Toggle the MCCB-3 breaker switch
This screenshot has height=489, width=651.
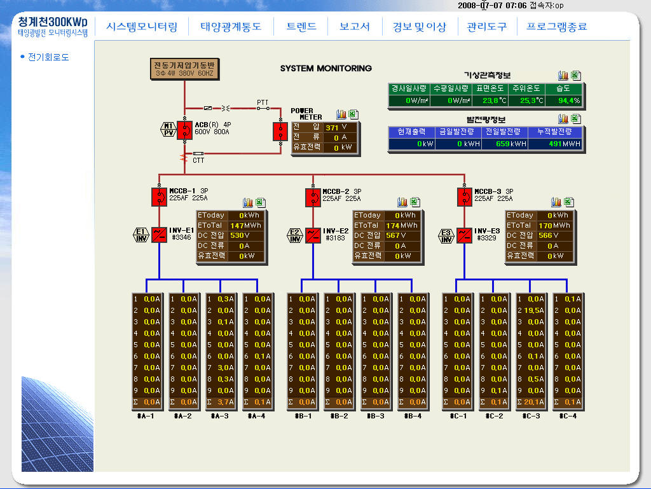tap(464, 196)
